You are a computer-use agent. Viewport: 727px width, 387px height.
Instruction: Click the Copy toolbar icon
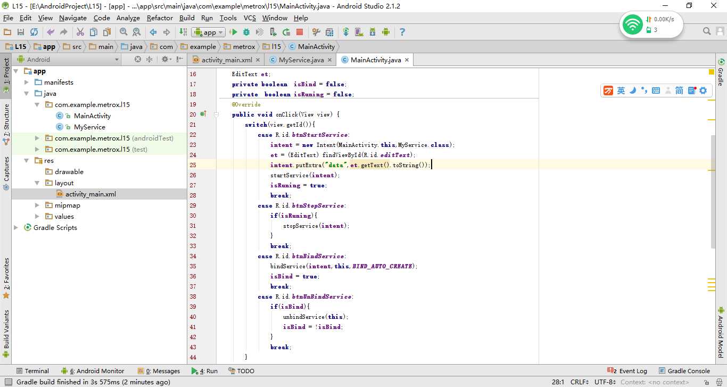tap(93, 32)
